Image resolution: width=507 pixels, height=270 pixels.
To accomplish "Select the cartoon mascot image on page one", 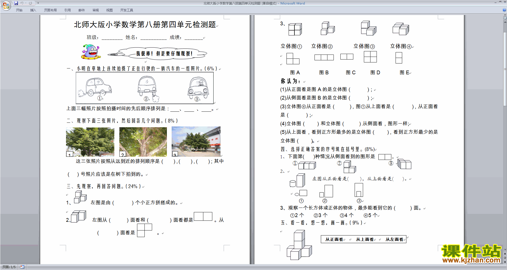I will click(91, 52).
